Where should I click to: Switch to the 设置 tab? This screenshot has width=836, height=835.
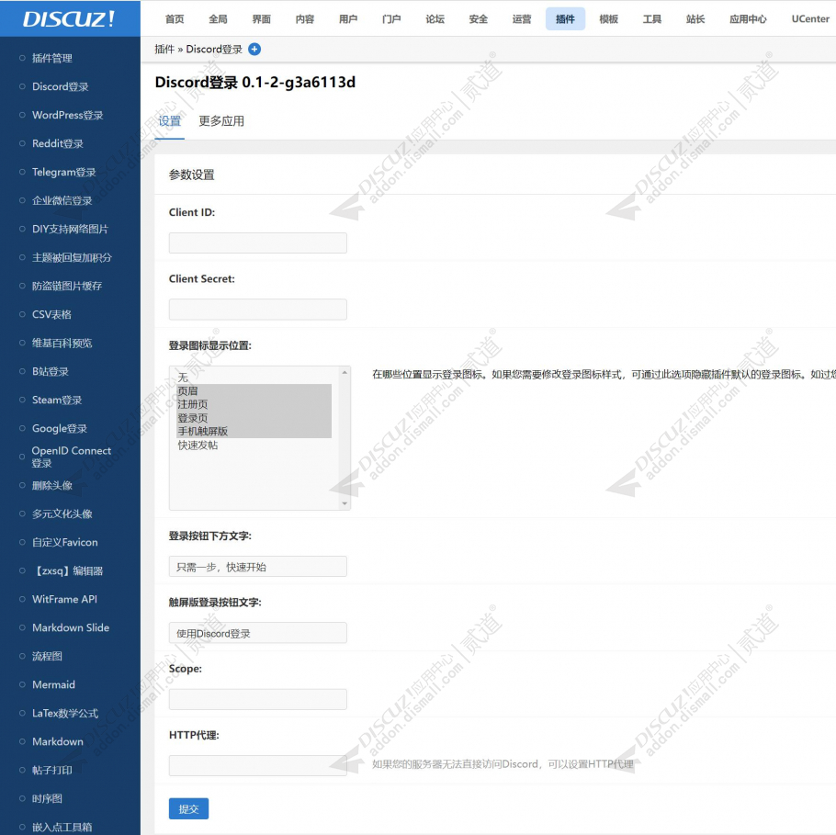tap(170, 121)
